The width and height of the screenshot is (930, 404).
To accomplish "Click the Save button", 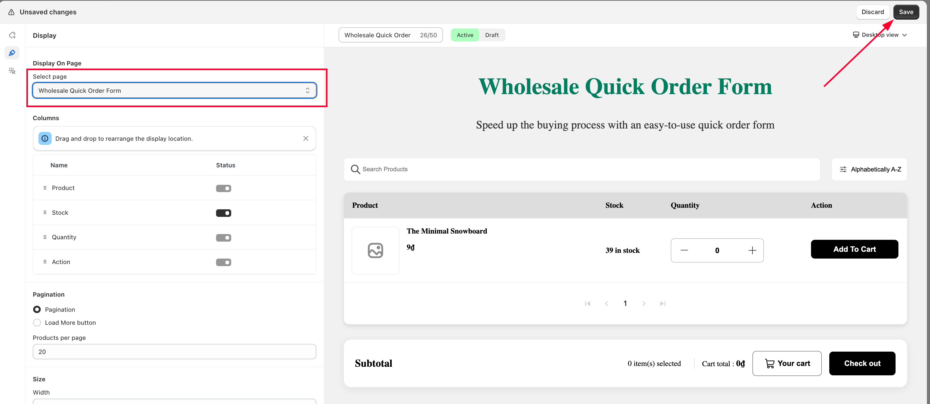I will (x=906, y=12).
